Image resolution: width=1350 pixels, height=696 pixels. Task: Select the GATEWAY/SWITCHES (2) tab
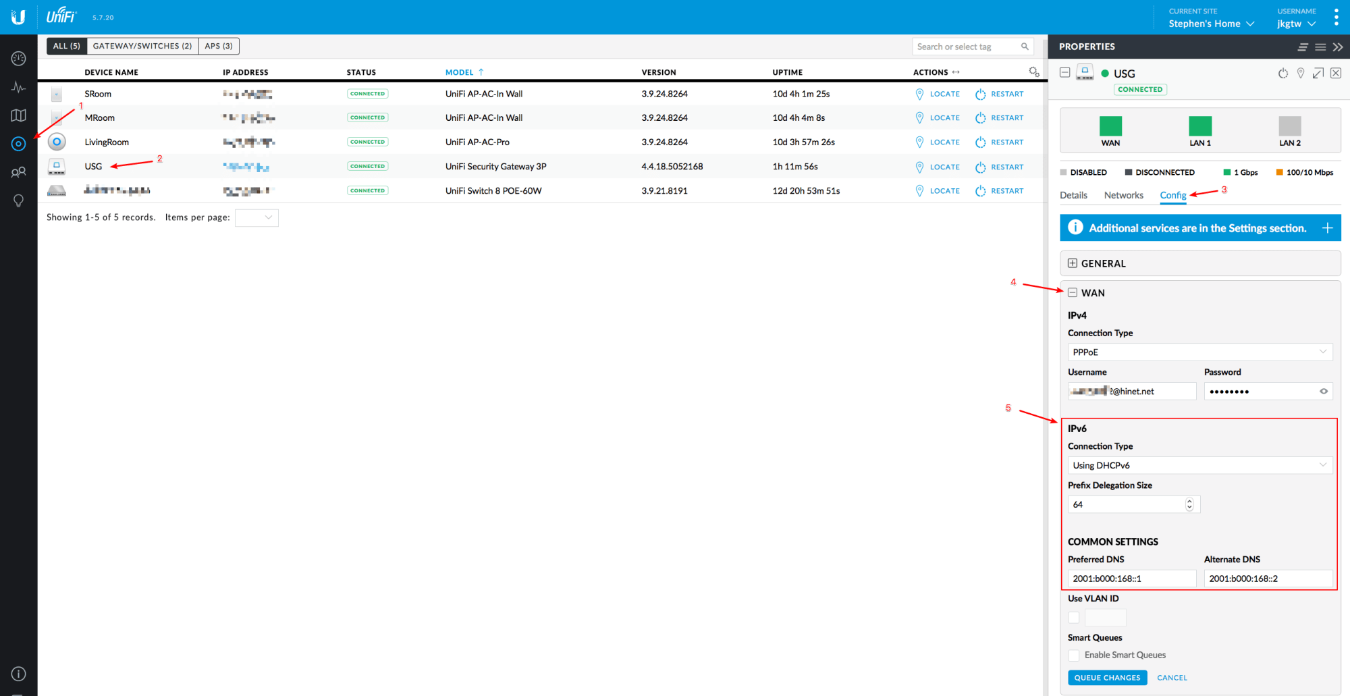142,46
